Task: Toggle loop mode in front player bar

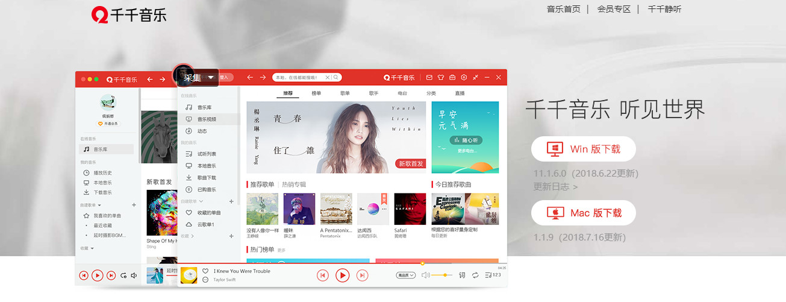Action: [475, 275]
